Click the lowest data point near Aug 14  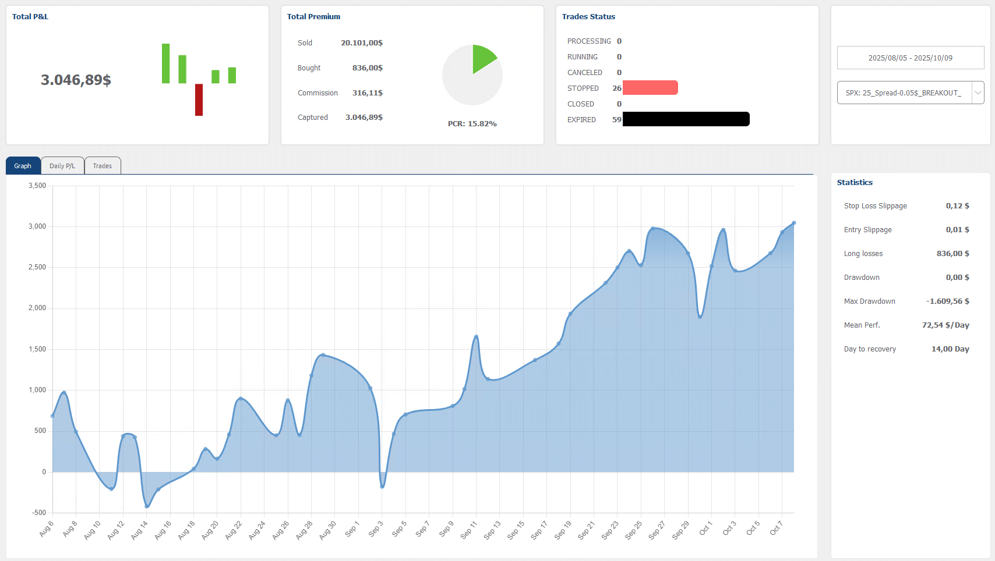(147, 506)
